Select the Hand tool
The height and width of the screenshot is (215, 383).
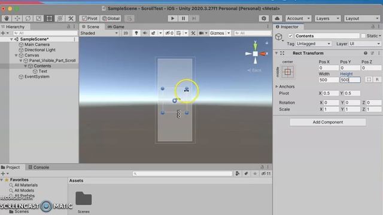pos(7,19)
